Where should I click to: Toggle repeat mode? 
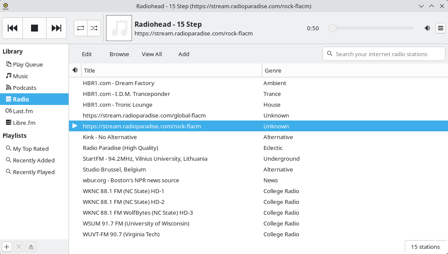(81, 28)
